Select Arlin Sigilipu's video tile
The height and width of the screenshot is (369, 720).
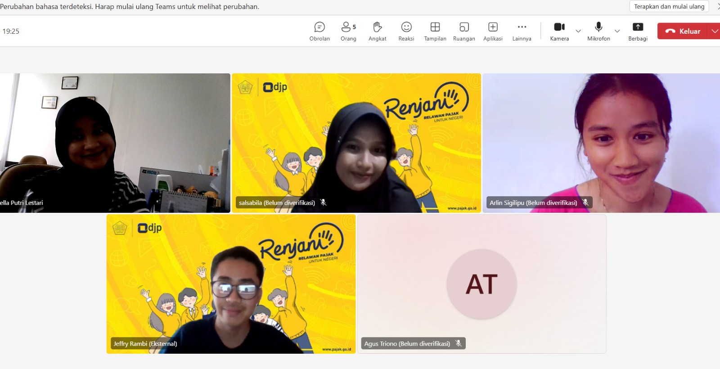click(601, 143)
